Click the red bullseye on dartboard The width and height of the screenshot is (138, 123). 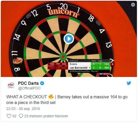63,57
